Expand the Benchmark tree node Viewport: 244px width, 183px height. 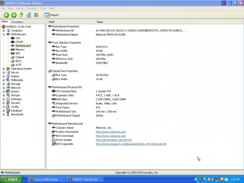coord(3,114)
